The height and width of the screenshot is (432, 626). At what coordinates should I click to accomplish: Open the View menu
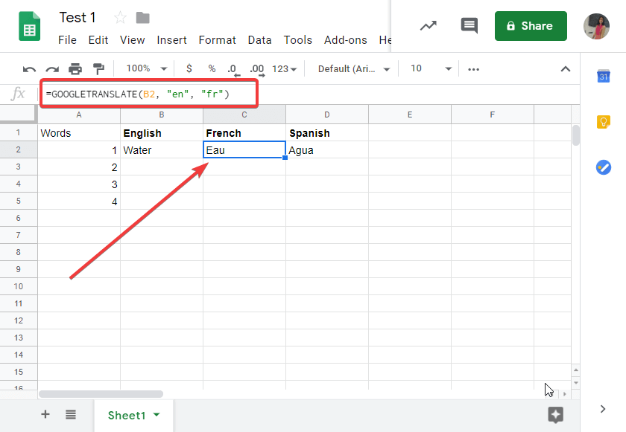pyautogui.click(x=132, y=40)
